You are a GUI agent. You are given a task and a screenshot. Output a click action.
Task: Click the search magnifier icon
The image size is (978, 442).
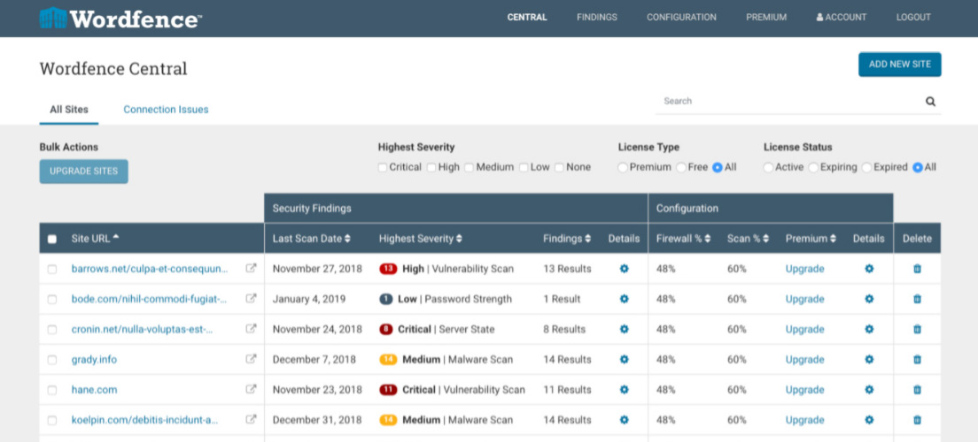click(930, 102)
